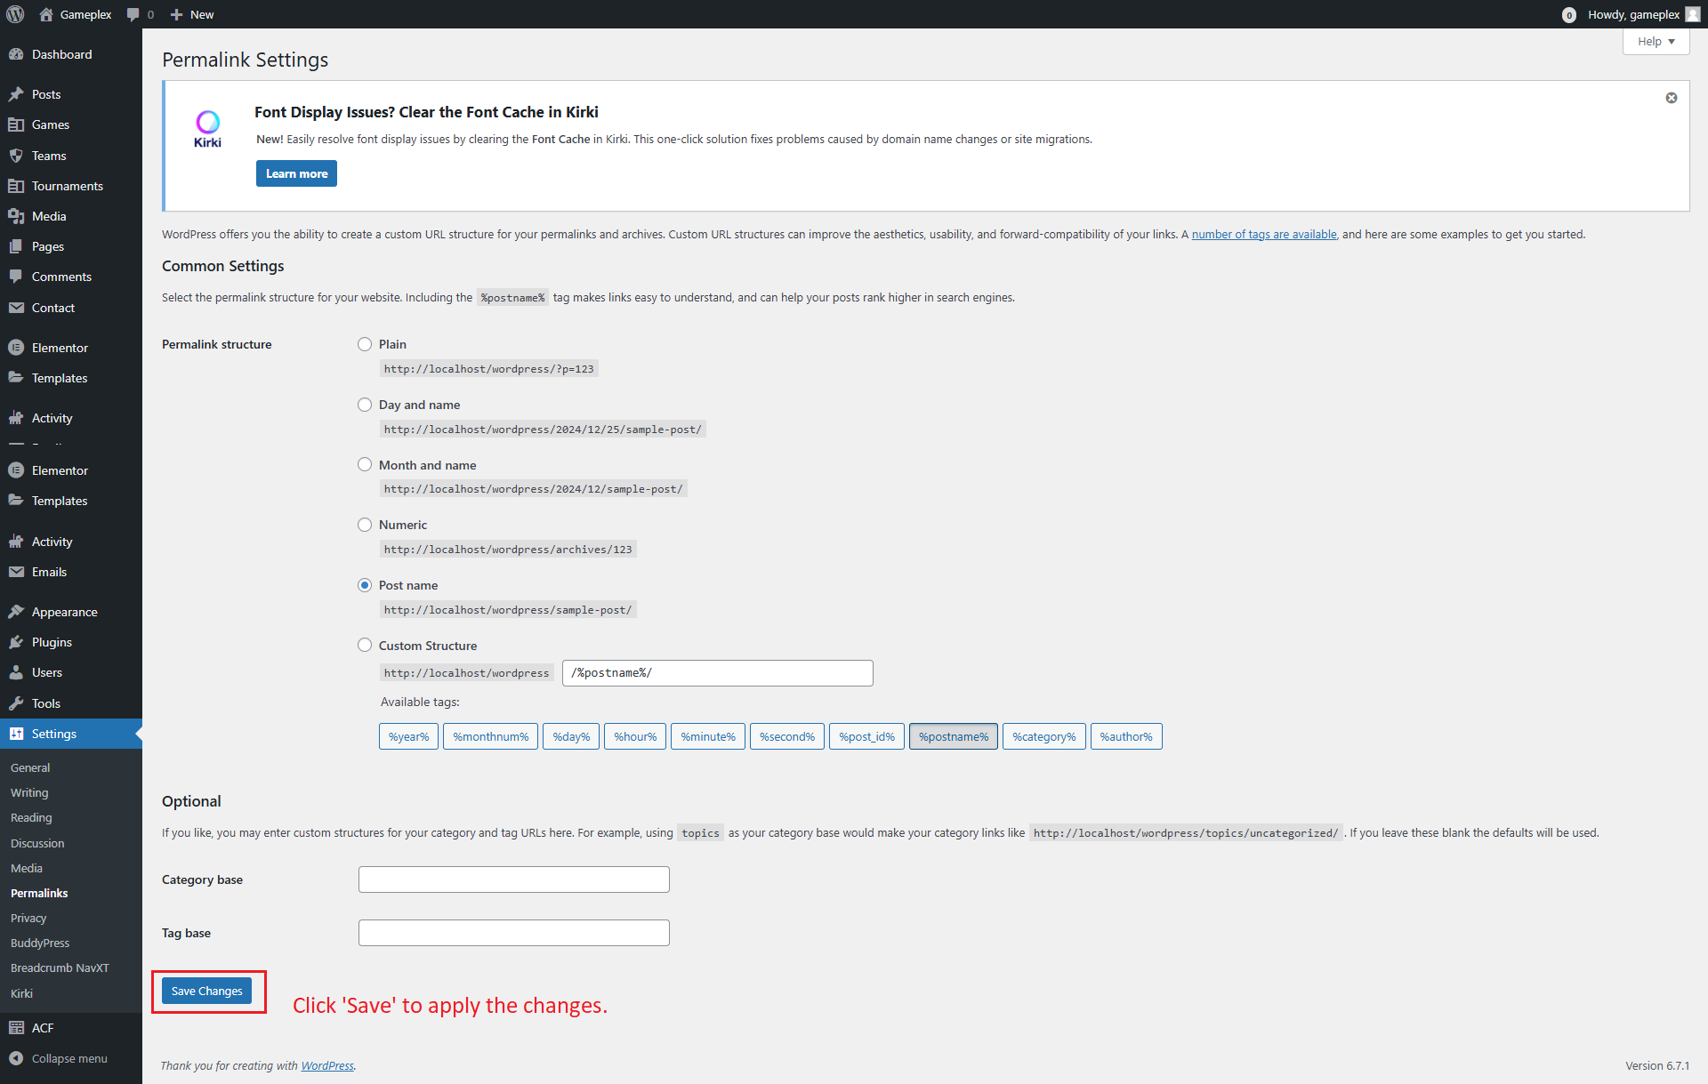Click the Collapse menu icon
The height and width of the screenshot is (1084, 1708).
[x=16, y=1058]
